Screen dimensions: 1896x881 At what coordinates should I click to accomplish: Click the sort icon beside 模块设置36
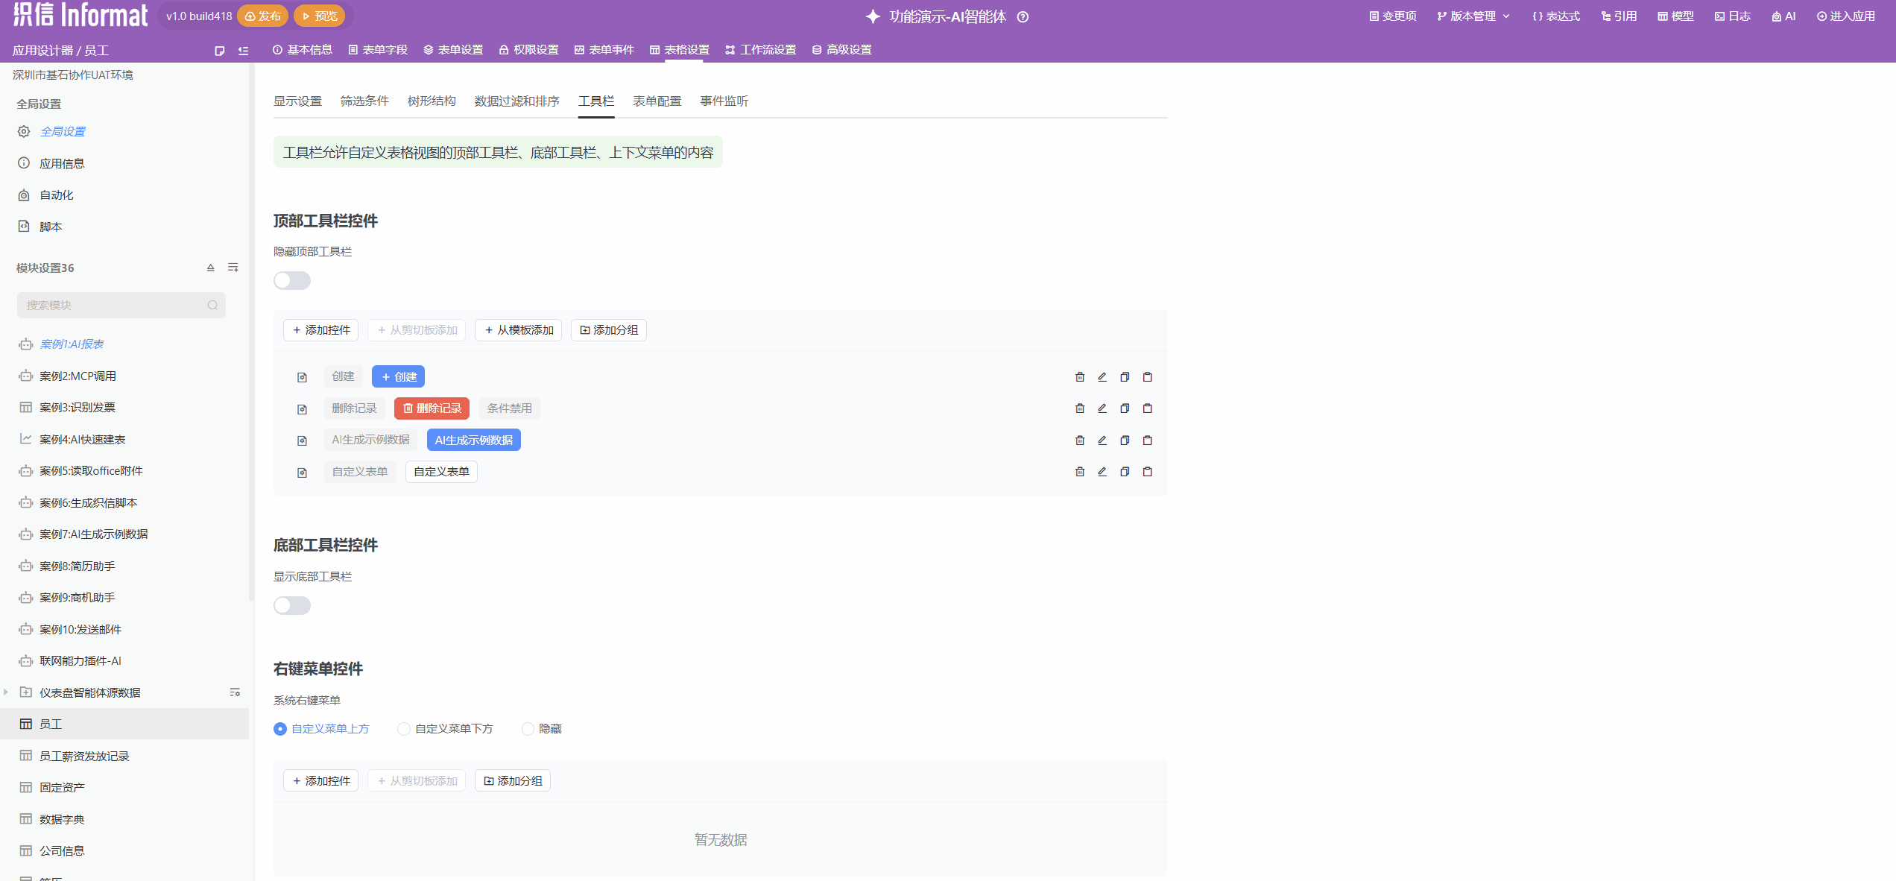tap(233, 268)
